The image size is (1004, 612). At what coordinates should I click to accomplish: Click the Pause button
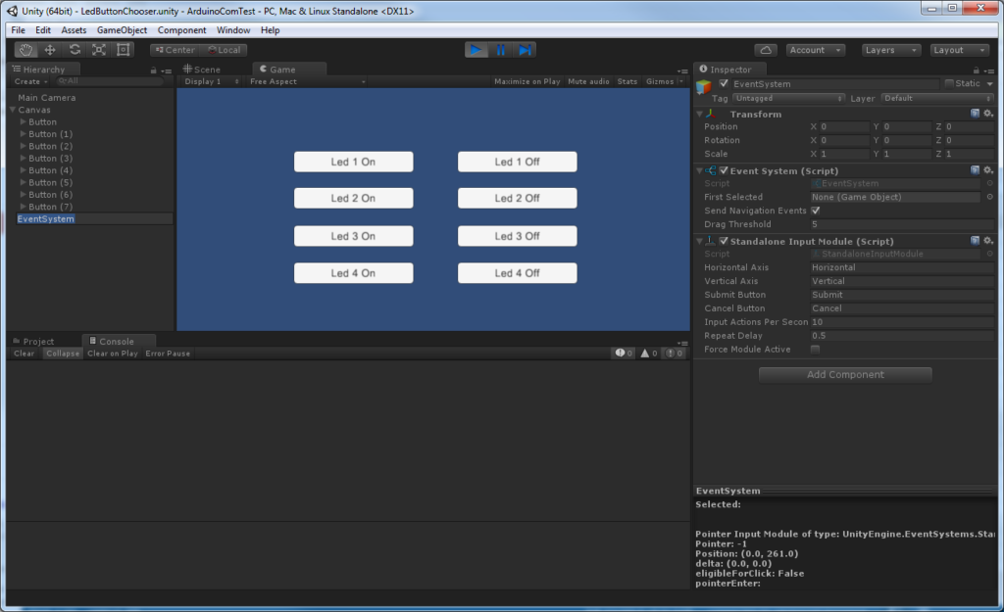501,50
